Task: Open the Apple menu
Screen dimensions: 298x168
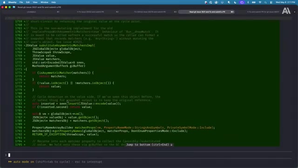Action: coord(4,2)
